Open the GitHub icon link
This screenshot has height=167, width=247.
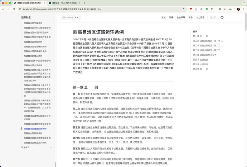tap(222, 17)
